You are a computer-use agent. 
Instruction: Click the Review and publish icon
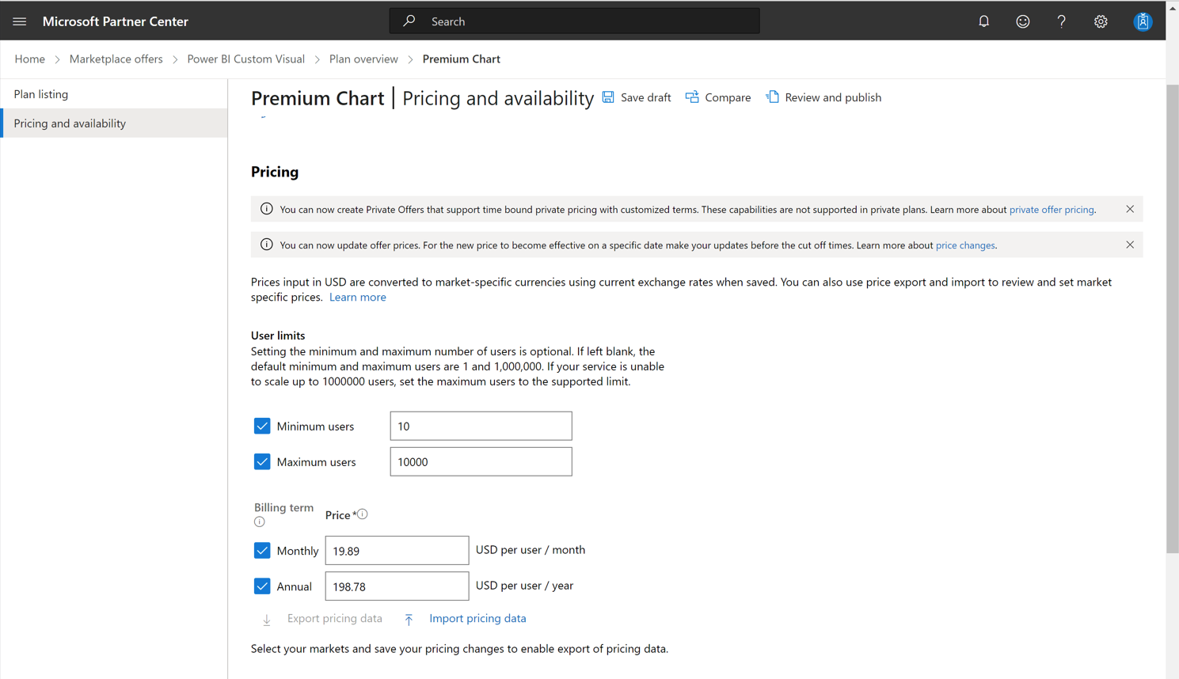pos(772,97)
